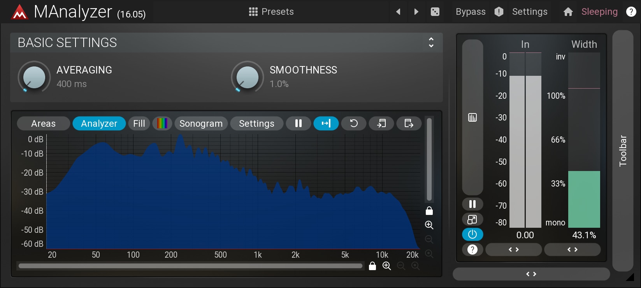
Task: Zoom in horizontally with magnifier plus
Action: point(387,266)
